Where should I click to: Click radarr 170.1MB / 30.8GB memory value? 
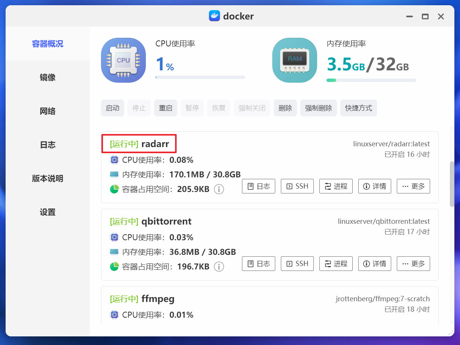pos(205,175)
